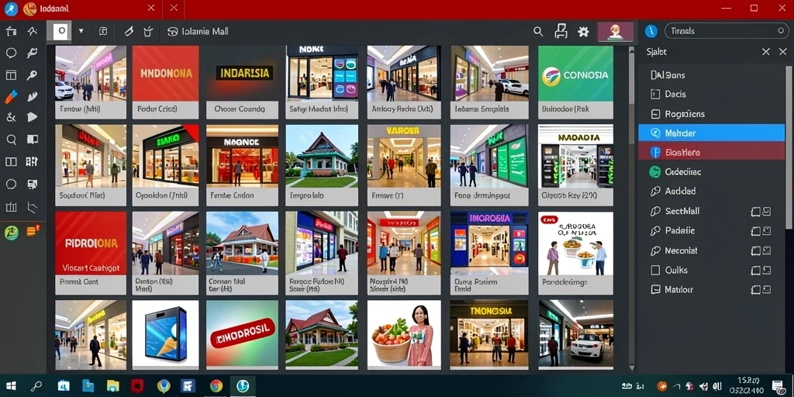This screenshot has width=794, height=397.
Task: Click the stacked copy icon in the Ouiks row
Action: pos(755,270)
